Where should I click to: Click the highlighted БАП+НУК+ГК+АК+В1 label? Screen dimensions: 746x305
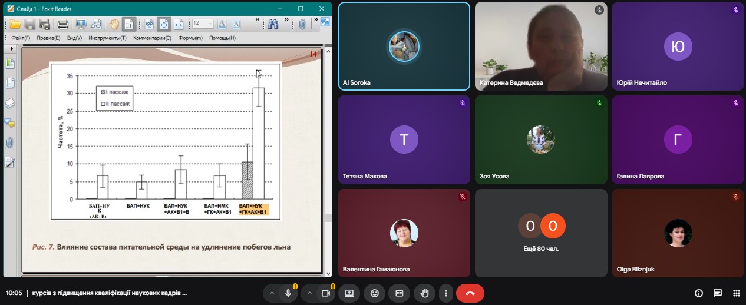[x=253, y=209]
